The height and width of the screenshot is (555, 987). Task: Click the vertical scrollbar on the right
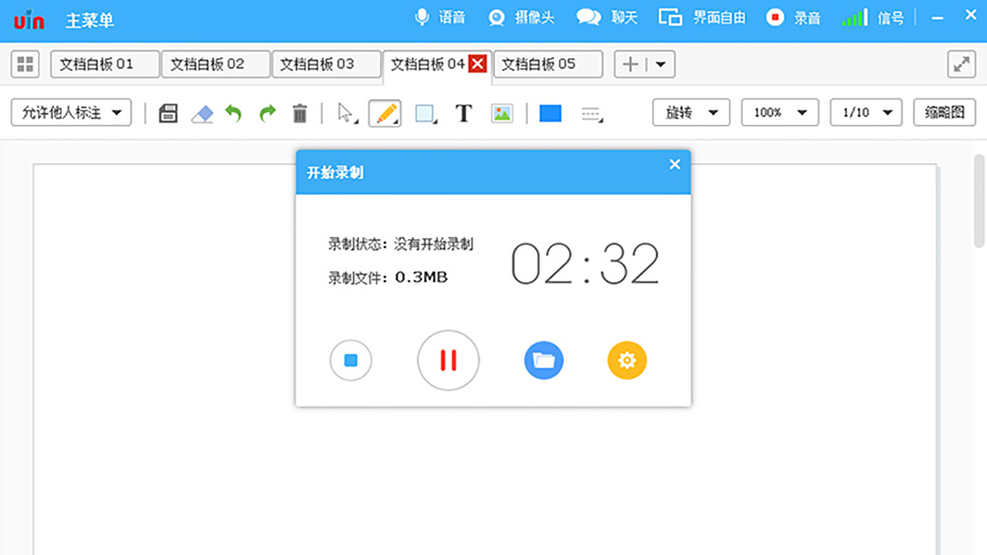(x=979, y=201)
